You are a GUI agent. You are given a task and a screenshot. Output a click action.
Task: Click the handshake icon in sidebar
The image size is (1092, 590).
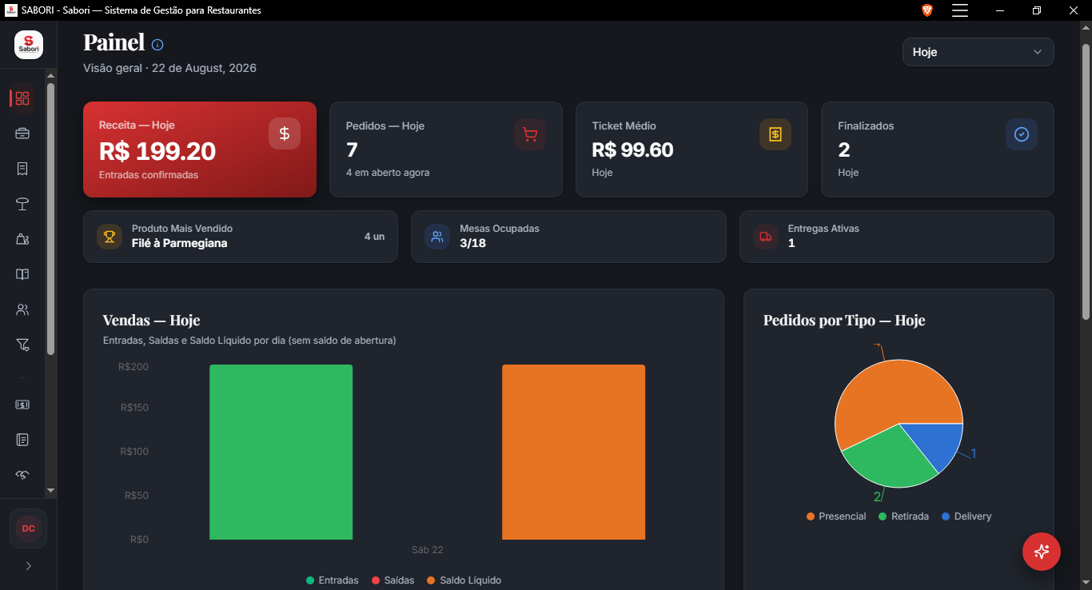coord(22,475)
